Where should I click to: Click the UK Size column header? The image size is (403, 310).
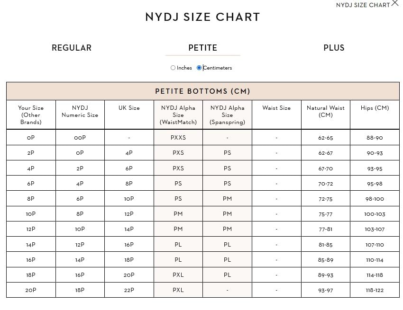129,108
